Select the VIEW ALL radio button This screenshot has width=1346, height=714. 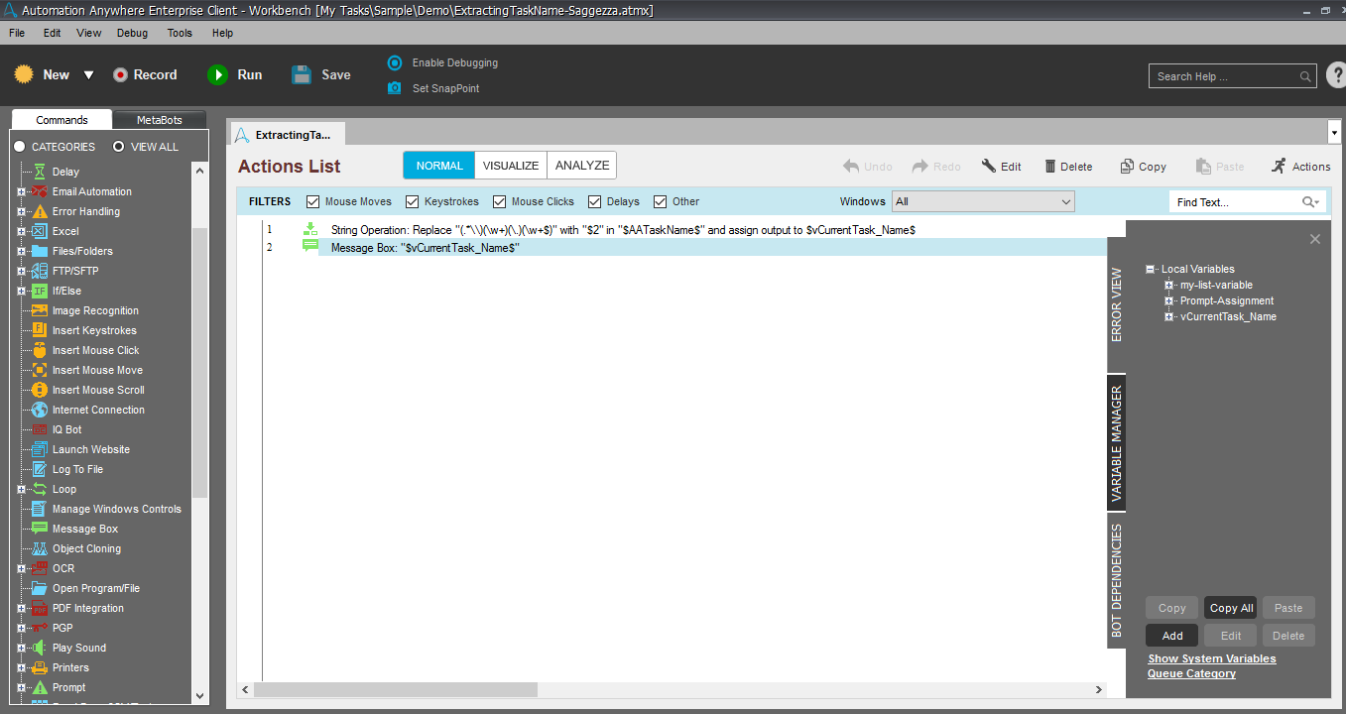119,147
